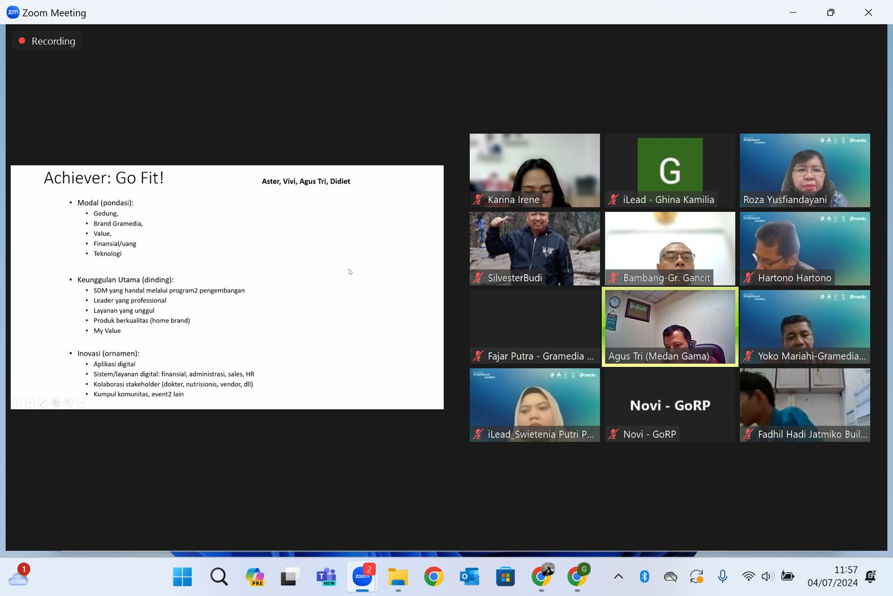Click Yoko Mariahi's muted microphone icon
This screenshot has height=596, width=893.
[748, 356]
